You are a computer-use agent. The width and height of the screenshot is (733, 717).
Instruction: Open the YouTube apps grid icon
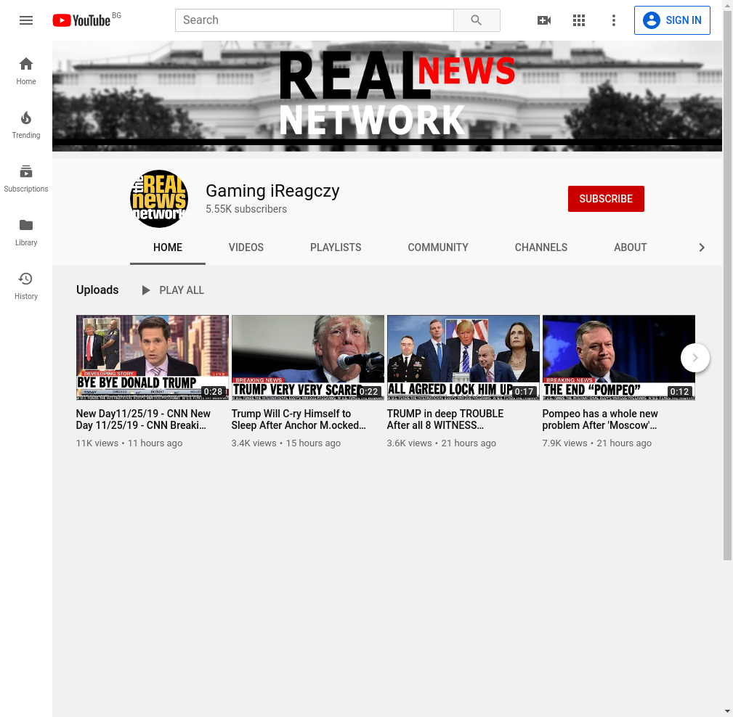click(579, 20)
